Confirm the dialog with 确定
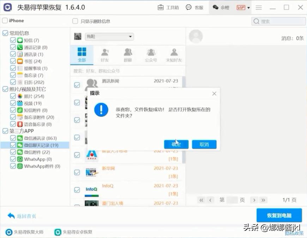 (176, 144)
